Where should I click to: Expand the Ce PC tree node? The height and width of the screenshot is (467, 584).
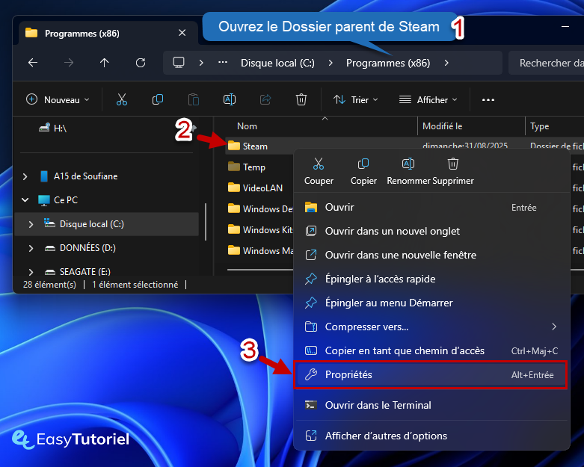[x=25, y=200]
